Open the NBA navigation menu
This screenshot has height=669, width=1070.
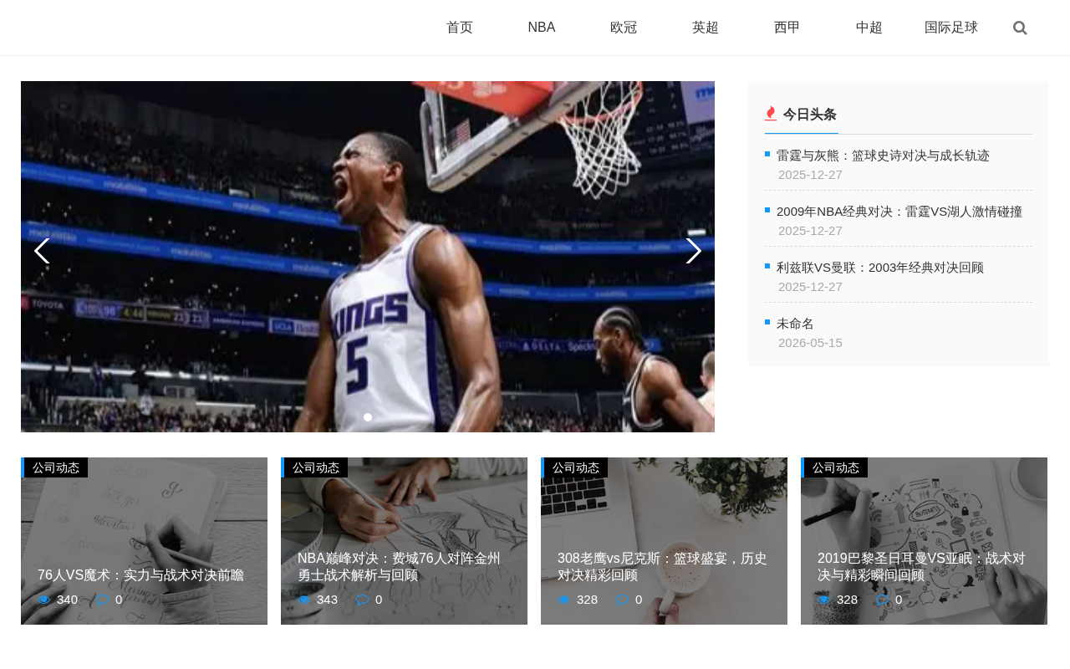click(542, 28)
